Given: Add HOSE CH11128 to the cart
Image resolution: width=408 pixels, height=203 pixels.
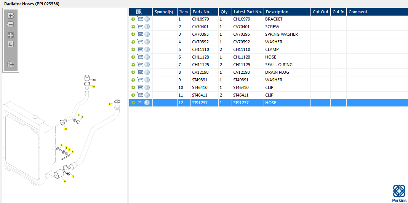Looking at the screenshot, I should pos(140,57).
